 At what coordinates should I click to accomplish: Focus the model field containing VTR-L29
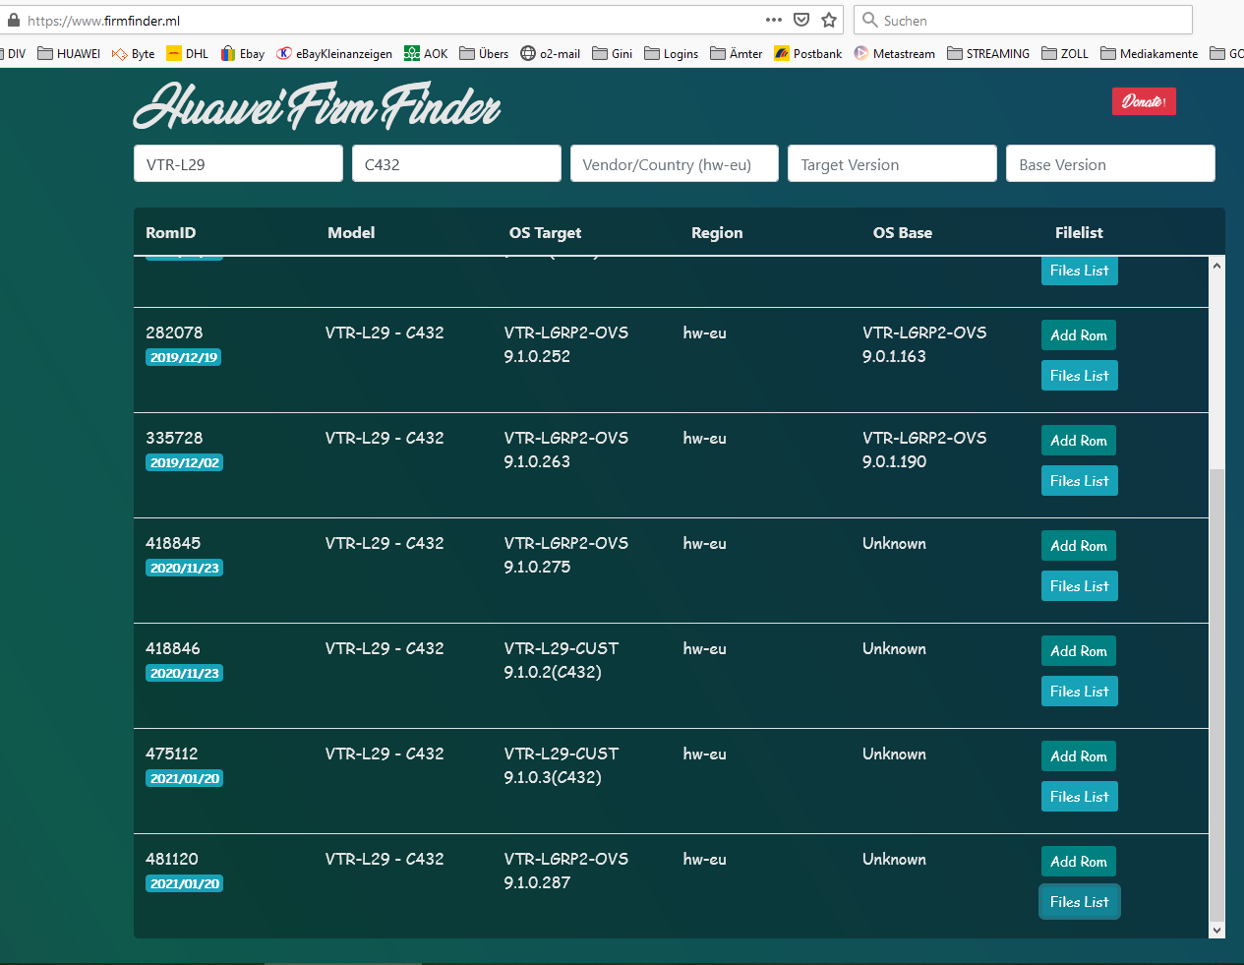point(238,164)
